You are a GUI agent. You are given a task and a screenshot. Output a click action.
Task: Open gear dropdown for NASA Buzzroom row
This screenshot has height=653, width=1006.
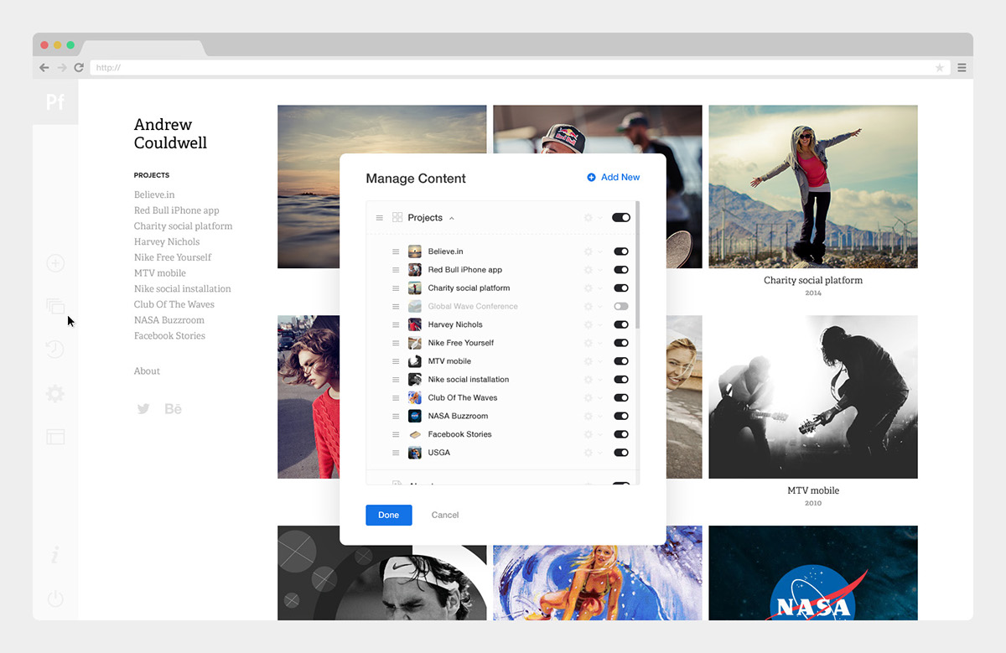[x=593, y=416]
